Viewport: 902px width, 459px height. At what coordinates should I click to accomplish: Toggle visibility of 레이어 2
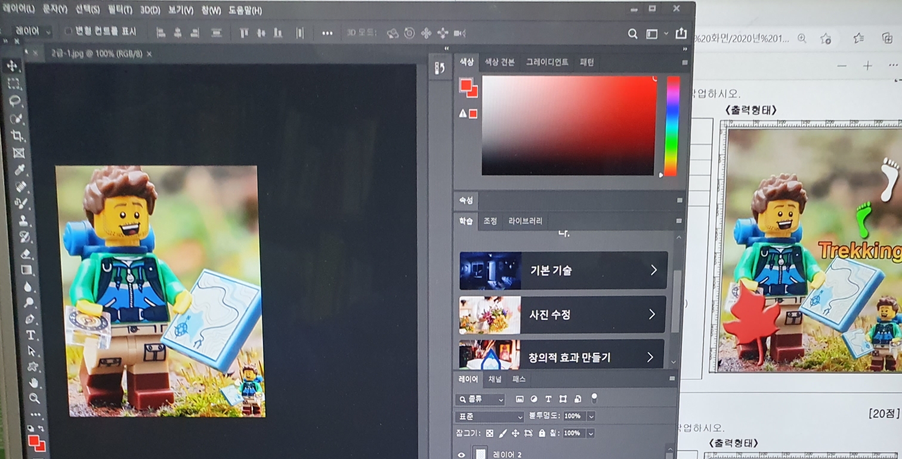461,454
